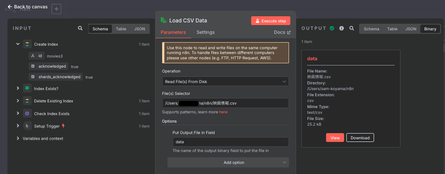Expand the Delete Existing Index node
445x174 pixels.
(18, 101)
